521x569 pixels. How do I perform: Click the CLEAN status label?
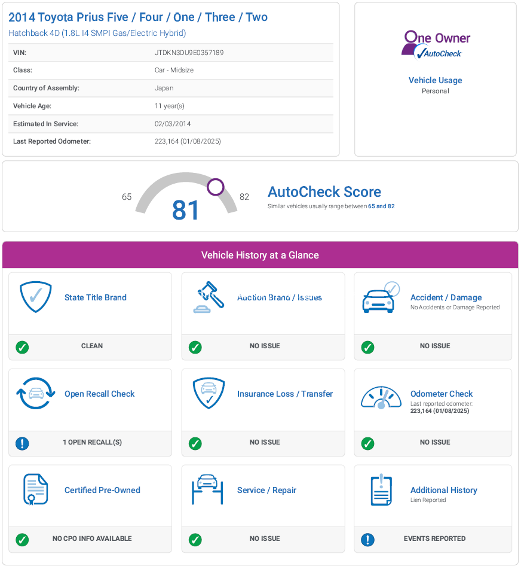point(92,346)
